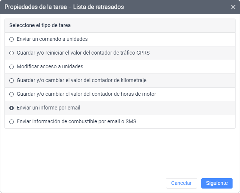Proceed with the Siguiente button
Viewport: 240px width, 193px height.
click(x=217, y=183)
